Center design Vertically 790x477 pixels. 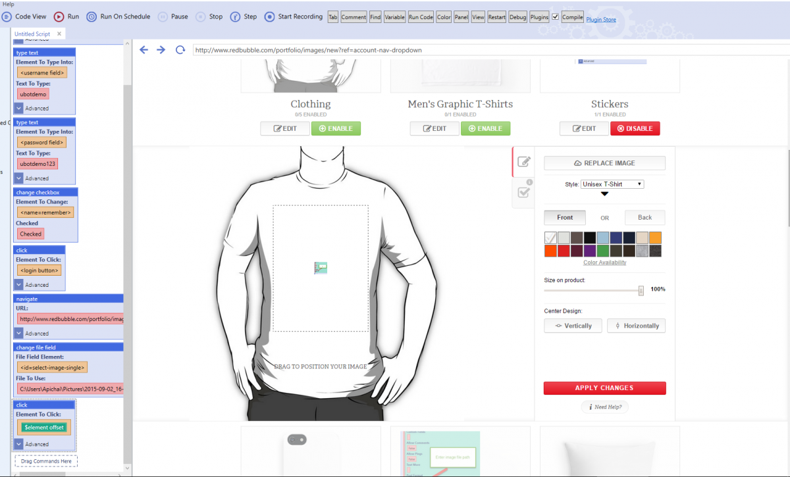click(x=573, y=326)
